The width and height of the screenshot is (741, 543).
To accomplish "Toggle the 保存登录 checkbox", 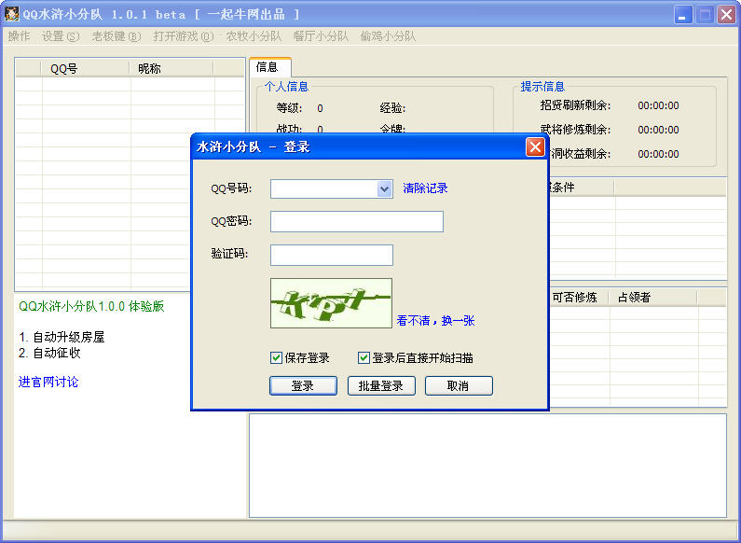I will pos(277,357).
